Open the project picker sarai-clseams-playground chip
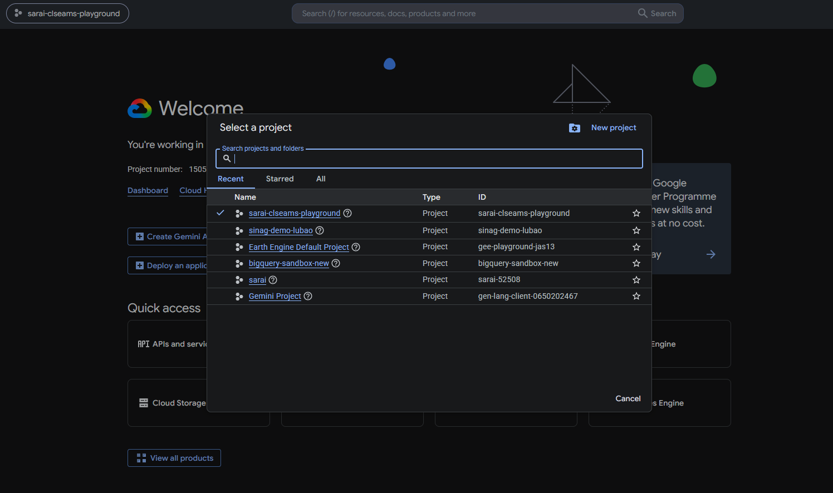The image size is (833, 493). [x=67, y=13]
